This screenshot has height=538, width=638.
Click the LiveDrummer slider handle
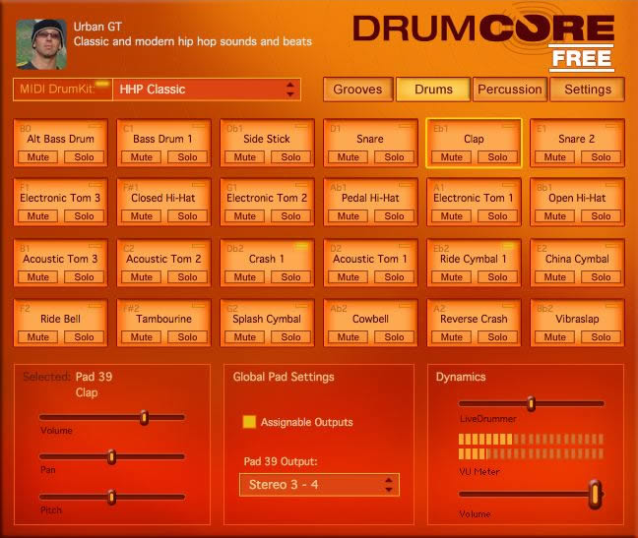pyautogui.click(x=531, y=403)
